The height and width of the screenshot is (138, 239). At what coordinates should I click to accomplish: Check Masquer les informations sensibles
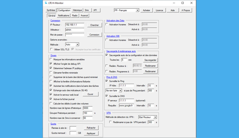pos(51,59)
